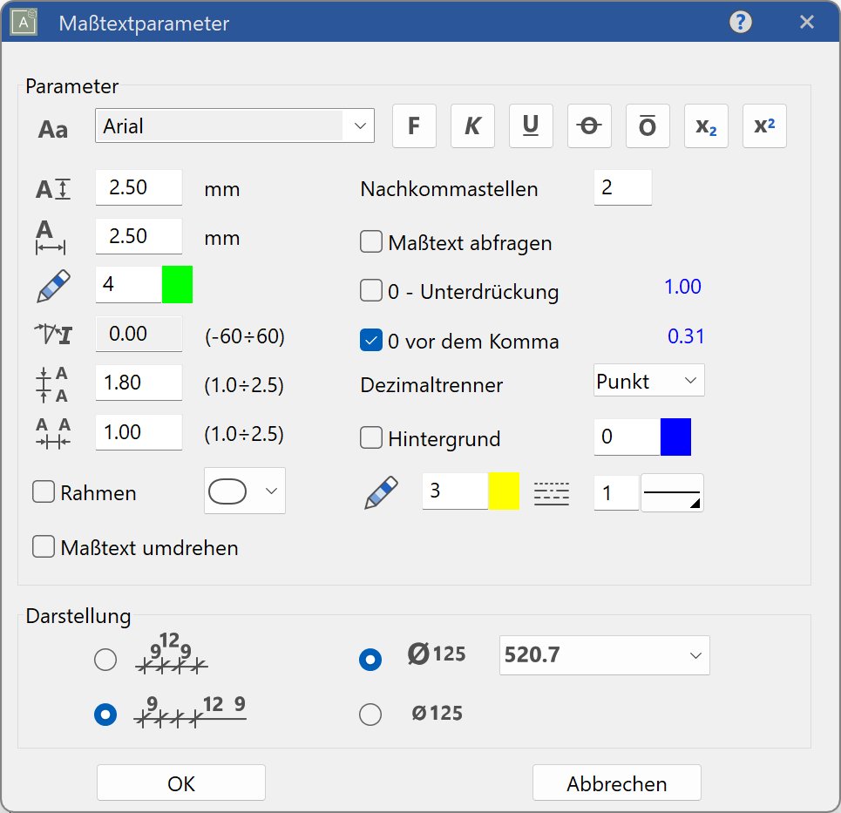Open the Rahmen shape dropdown
The image size is (841, 813).
point(244,491)
